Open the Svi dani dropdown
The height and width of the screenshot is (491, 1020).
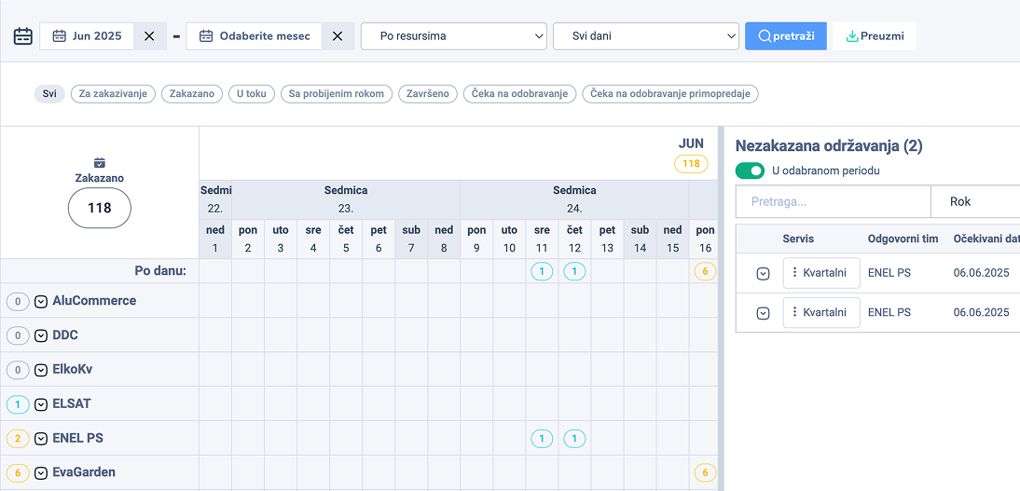tap(646, 36)
